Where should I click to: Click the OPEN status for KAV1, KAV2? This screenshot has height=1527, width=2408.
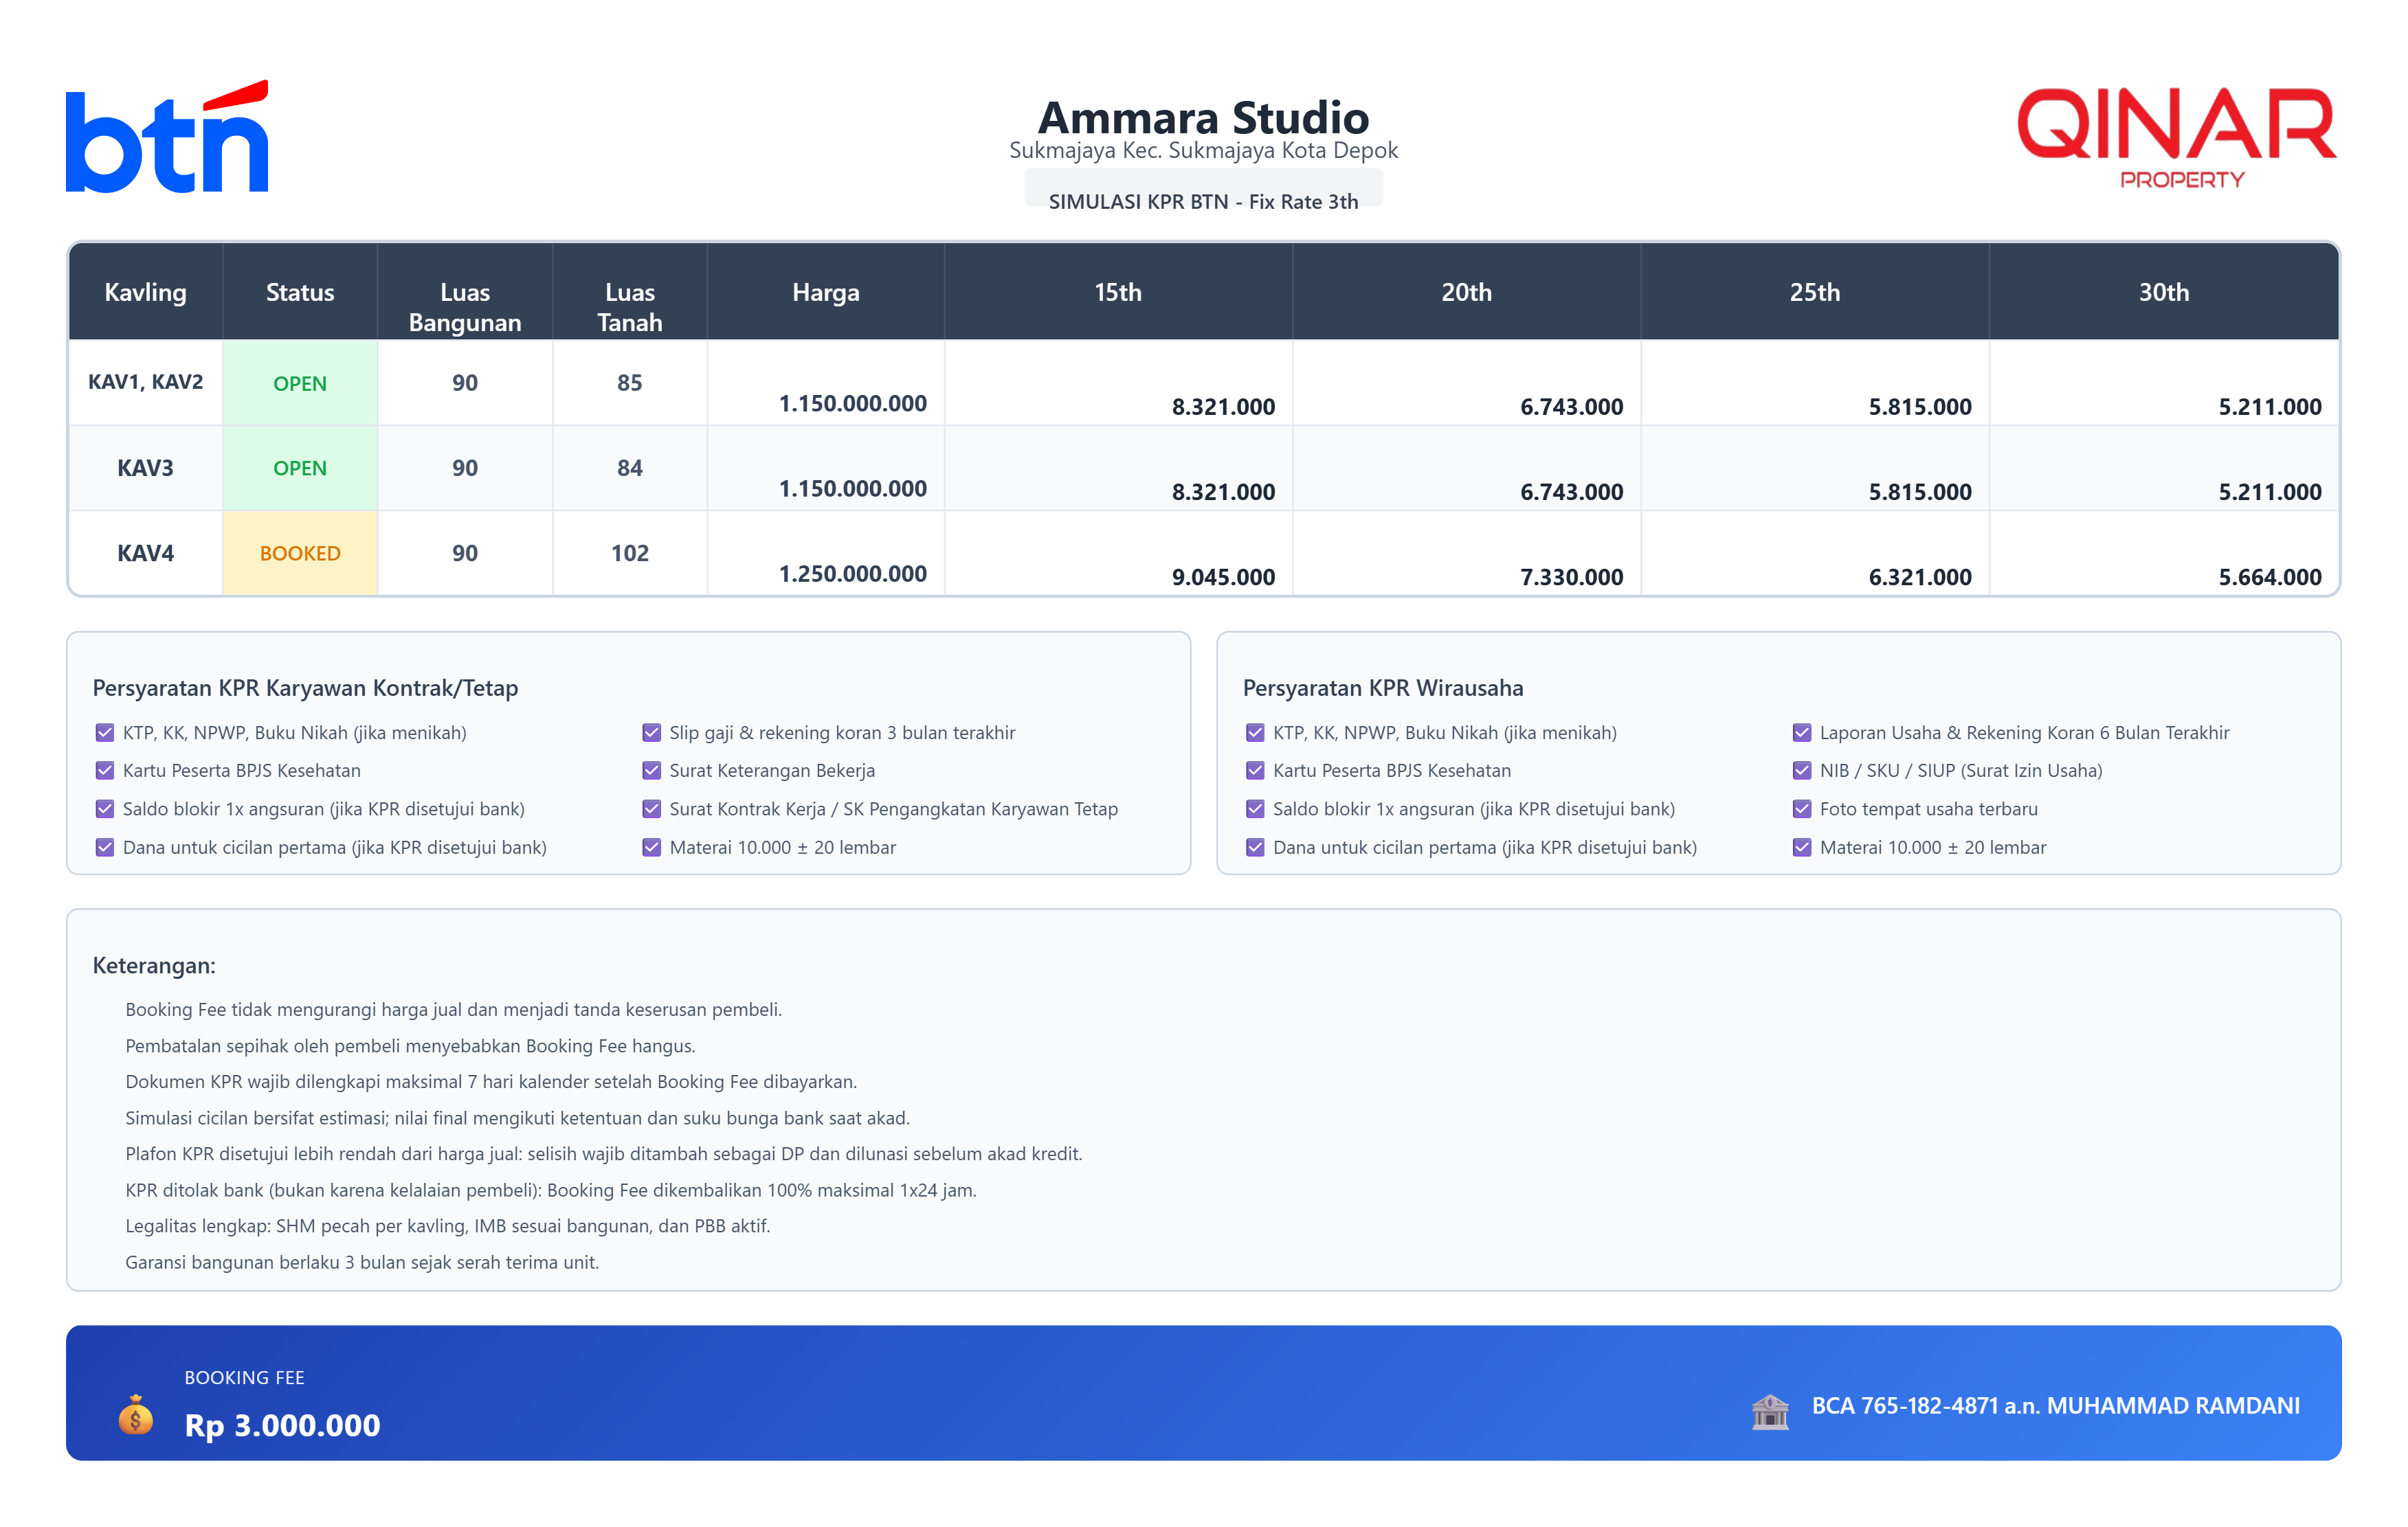tap(300, 383)
